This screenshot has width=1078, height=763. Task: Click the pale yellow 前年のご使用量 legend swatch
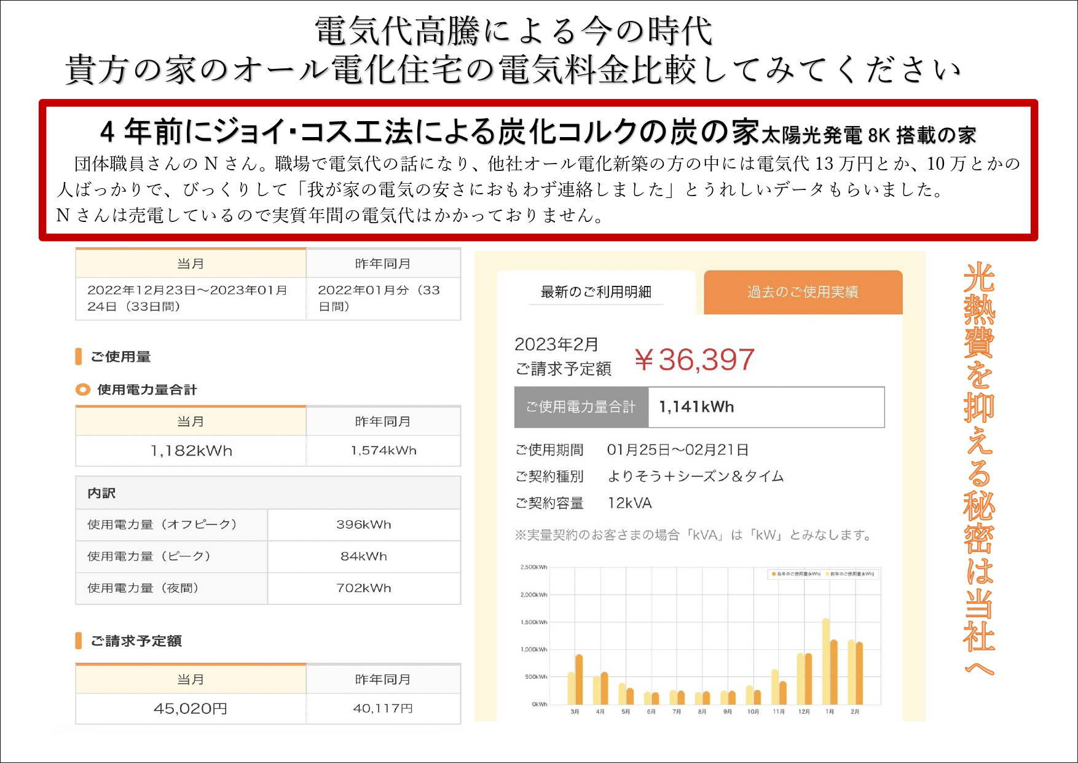coord(827,574)
